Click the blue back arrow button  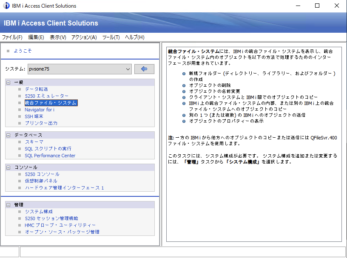point(144,69)
